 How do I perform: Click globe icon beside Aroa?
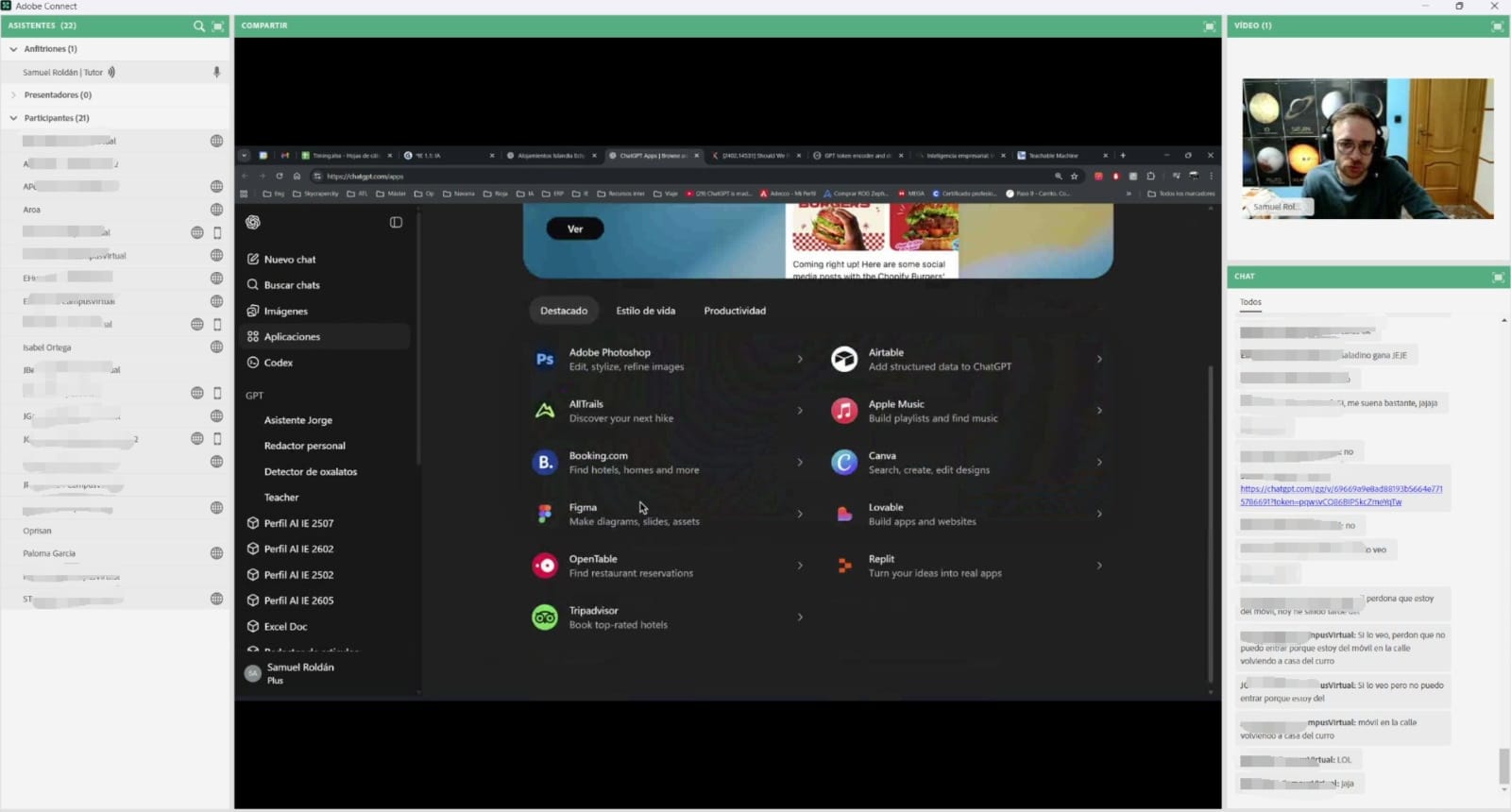(216, 210)
